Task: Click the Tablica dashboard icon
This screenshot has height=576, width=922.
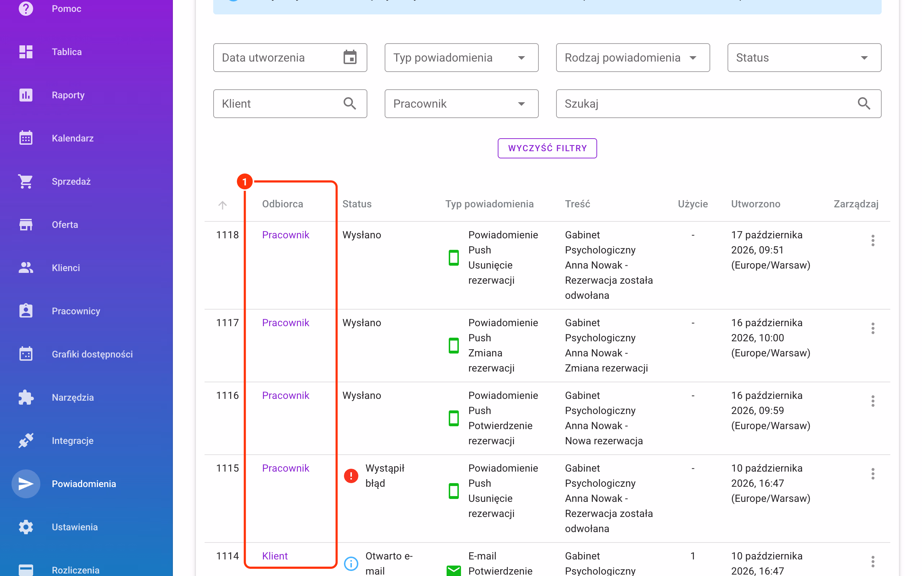Action: 26,52
